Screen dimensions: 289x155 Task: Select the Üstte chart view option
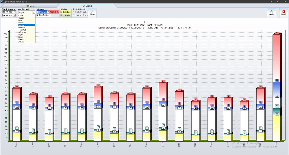[x=81, y=12]
